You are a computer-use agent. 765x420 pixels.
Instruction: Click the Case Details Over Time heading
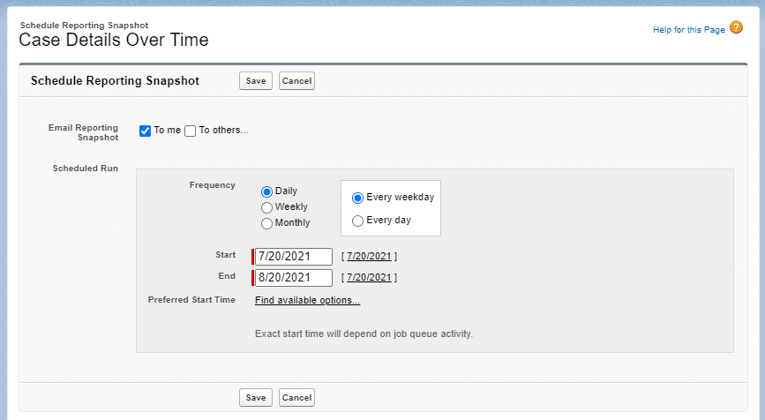click(x=114, y=41)
